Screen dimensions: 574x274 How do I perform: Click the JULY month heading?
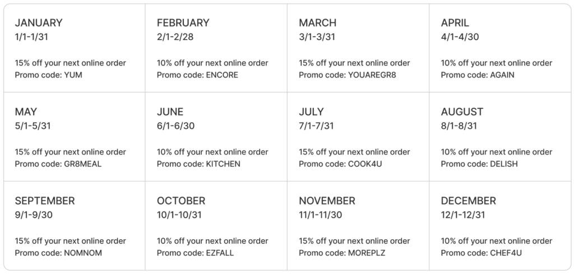[x=312, y=112]
